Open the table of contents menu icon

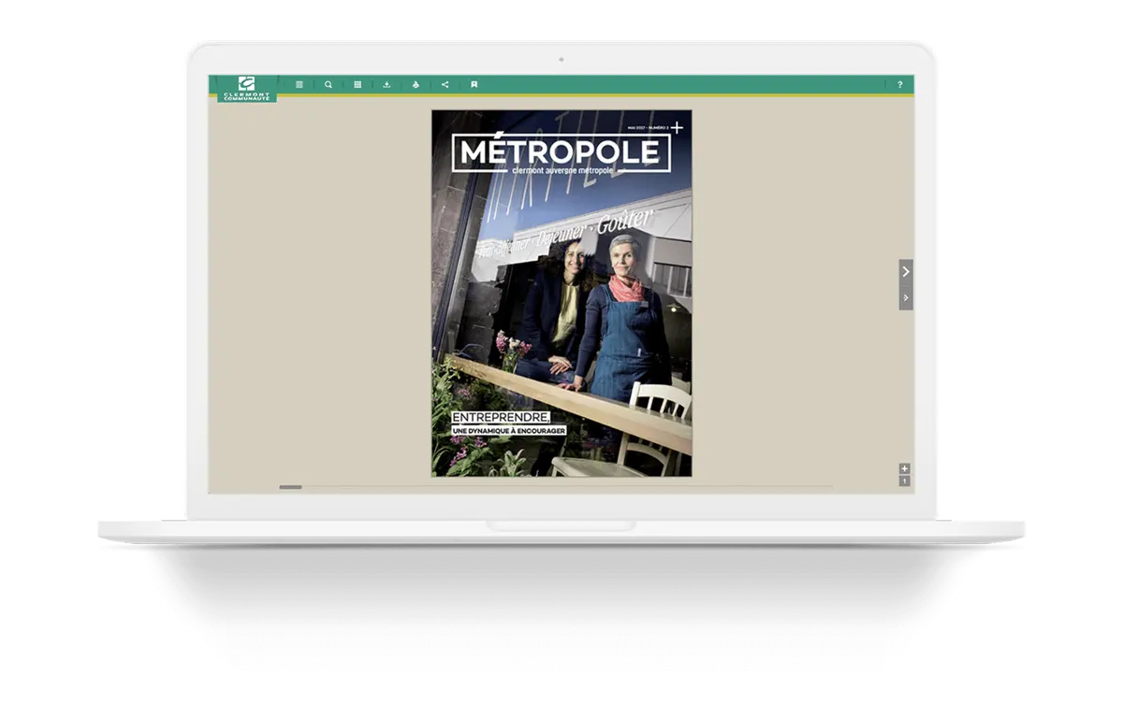coord(299,84)
